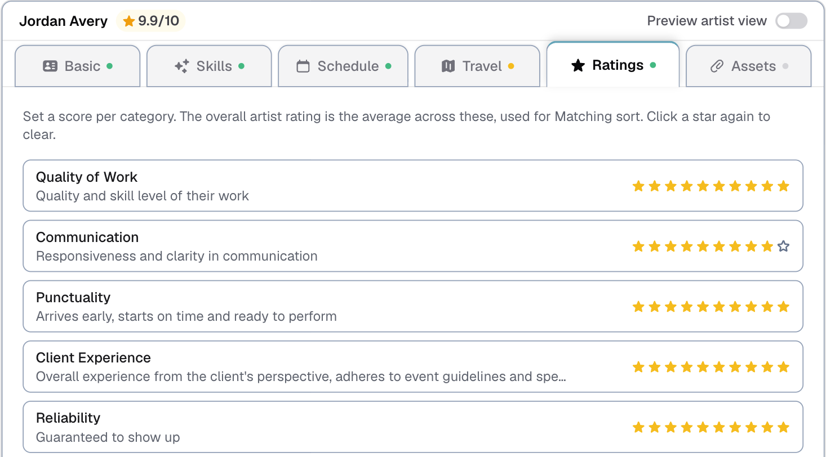Click the calendar icon on Schedule tab
Viewport: 826px width, 457px height.
click(x=303, y=66)
